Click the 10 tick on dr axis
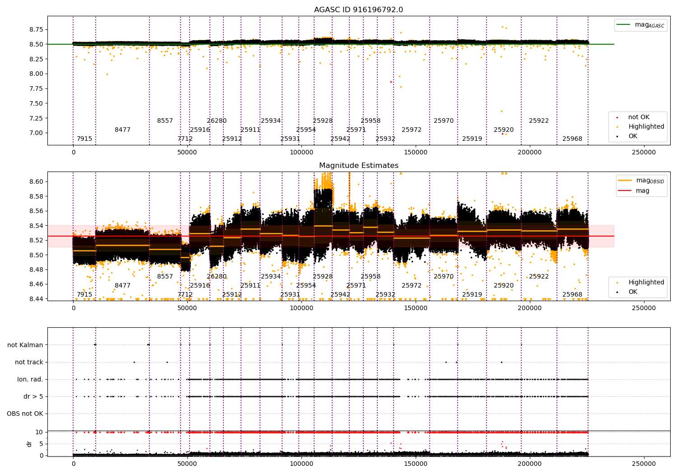The image size is (677, 474). [x=39, y=432]
